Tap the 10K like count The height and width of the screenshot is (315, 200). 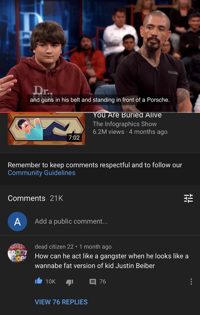click(x=51, y=282)
